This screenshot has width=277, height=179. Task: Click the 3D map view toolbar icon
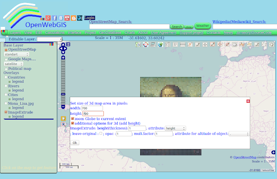[138, 45]
